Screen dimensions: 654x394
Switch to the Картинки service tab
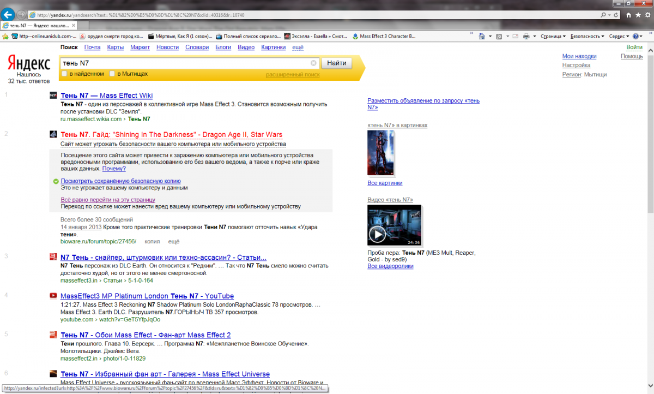point(274,47)
